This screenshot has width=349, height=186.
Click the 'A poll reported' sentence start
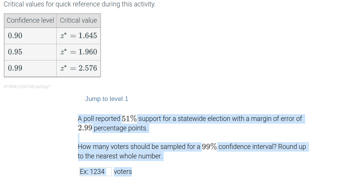pos(99,119)
